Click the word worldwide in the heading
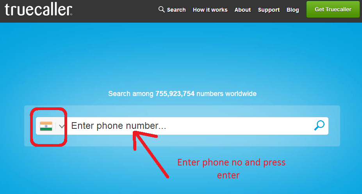This screenshot has width=362, height=194. click(x=241, y=94)
